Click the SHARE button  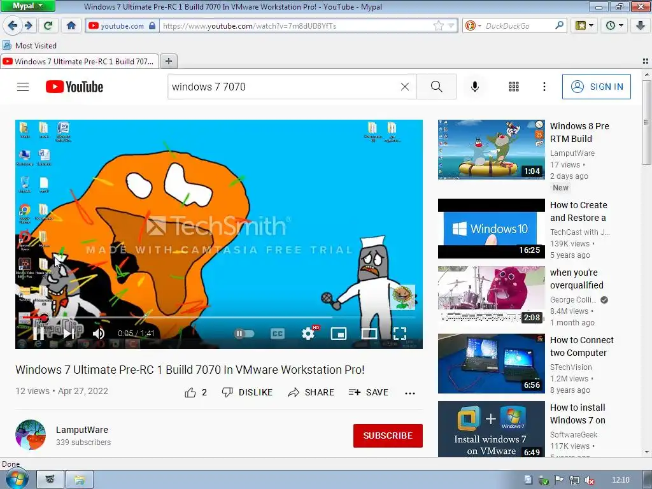pos(311,392)
